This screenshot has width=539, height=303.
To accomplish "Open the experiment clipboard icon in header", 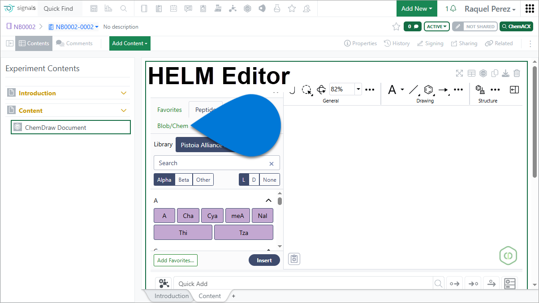I will click(159, 9).
